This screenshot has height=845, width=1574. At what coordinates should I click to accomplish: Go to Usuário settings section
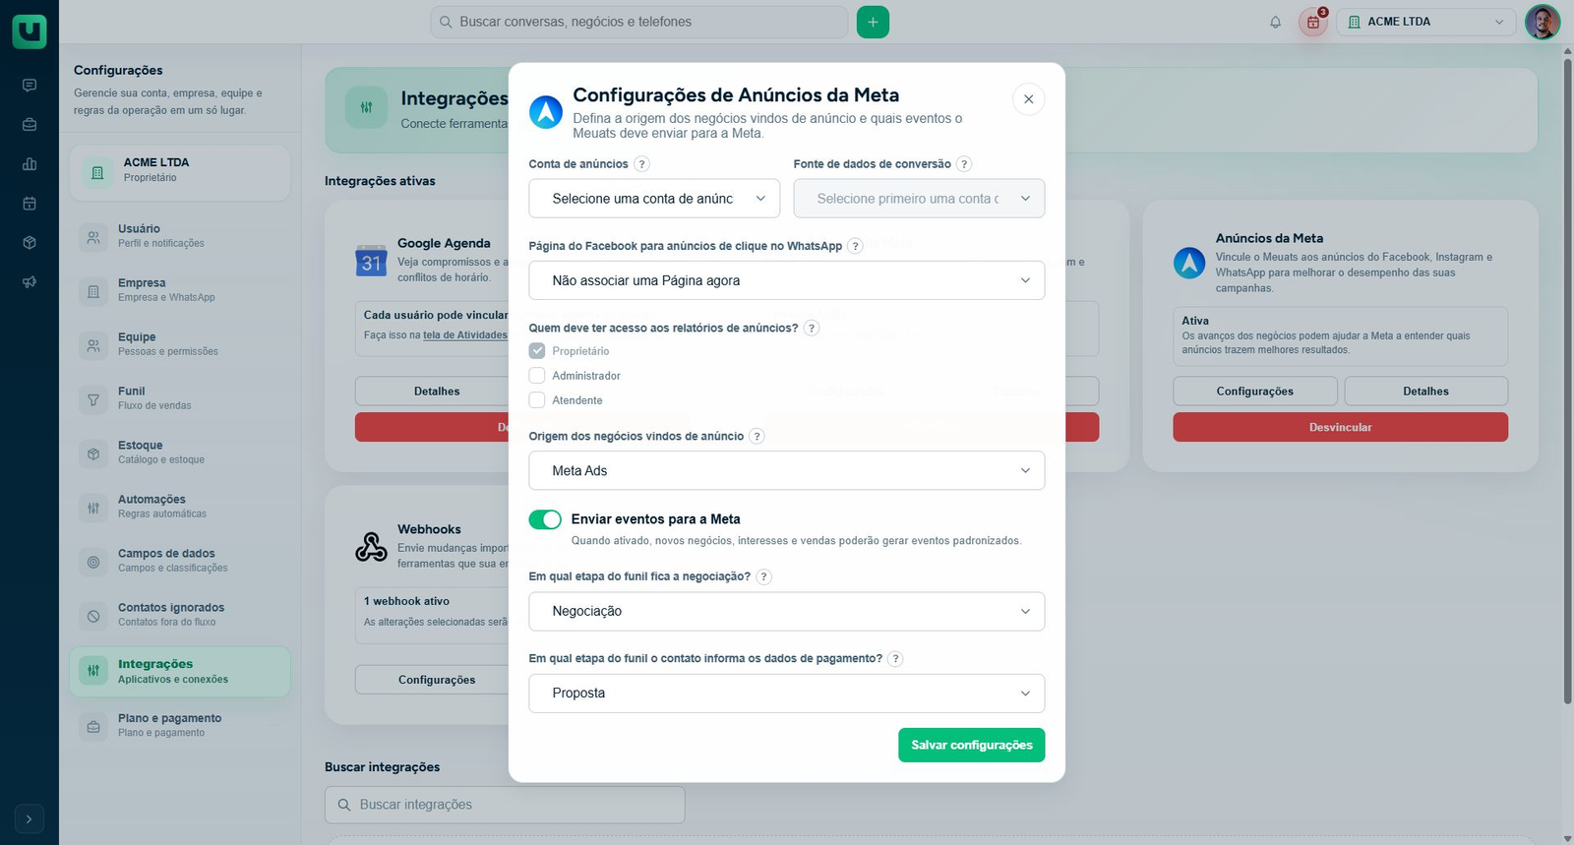pyautogui.click(x=180, y=236)
